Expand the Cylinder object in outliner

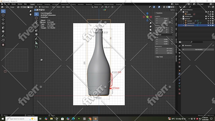(183, 21)
